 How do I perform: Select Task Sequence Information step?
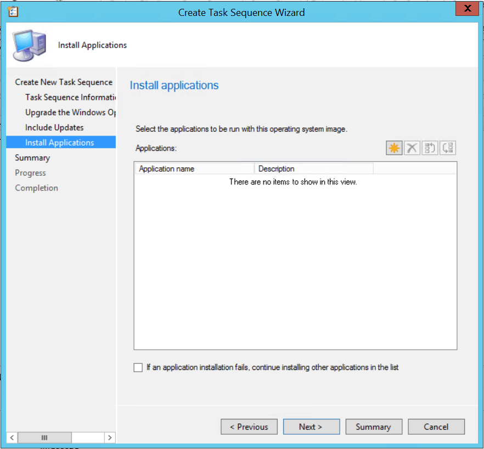(x=70, y=97)
